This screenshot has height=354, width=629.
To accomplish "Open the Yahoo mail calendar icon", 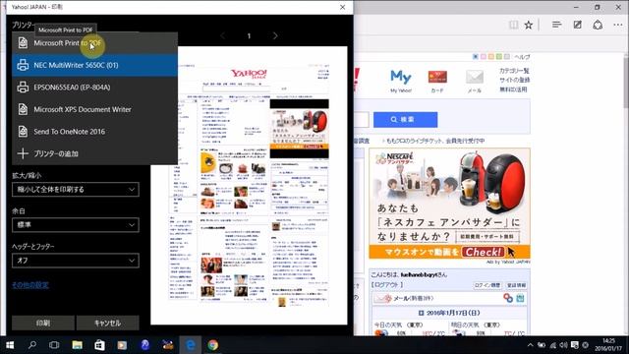I will (520, 298).
